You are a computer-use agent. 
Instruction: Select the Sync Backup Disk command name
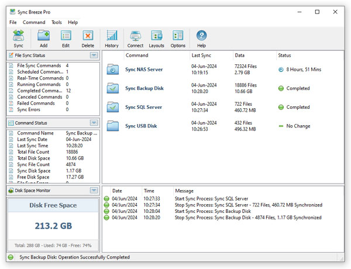(144, 88)
